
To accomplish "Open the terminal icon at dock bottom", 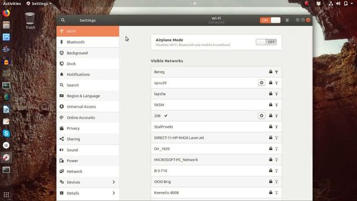I will tap(6, 170).
